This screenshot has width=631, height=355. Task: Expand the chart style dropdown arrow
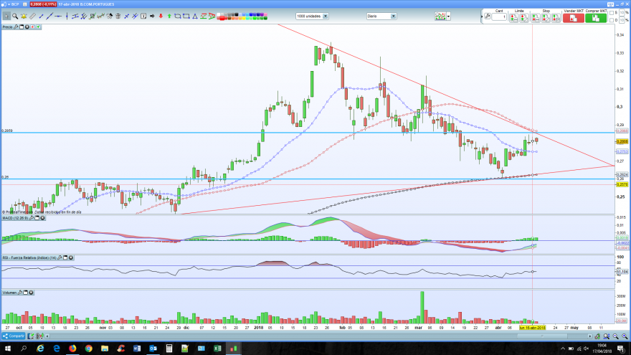[x=449, y=16]
